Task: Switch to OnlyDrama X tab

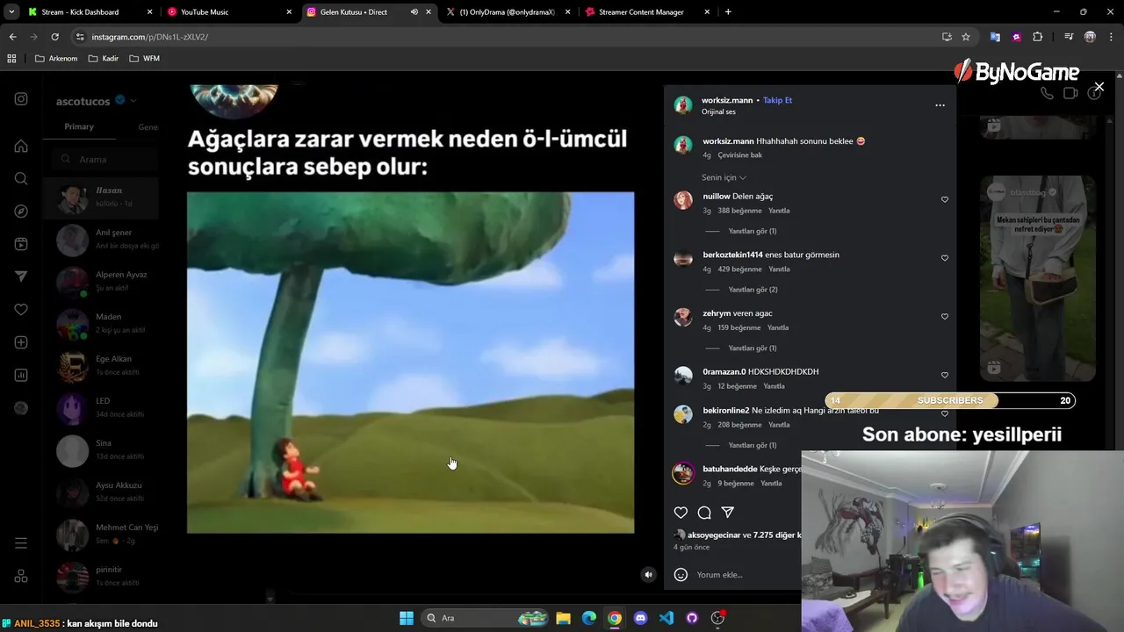Action: pyautogui.click(x=508, y=12)
